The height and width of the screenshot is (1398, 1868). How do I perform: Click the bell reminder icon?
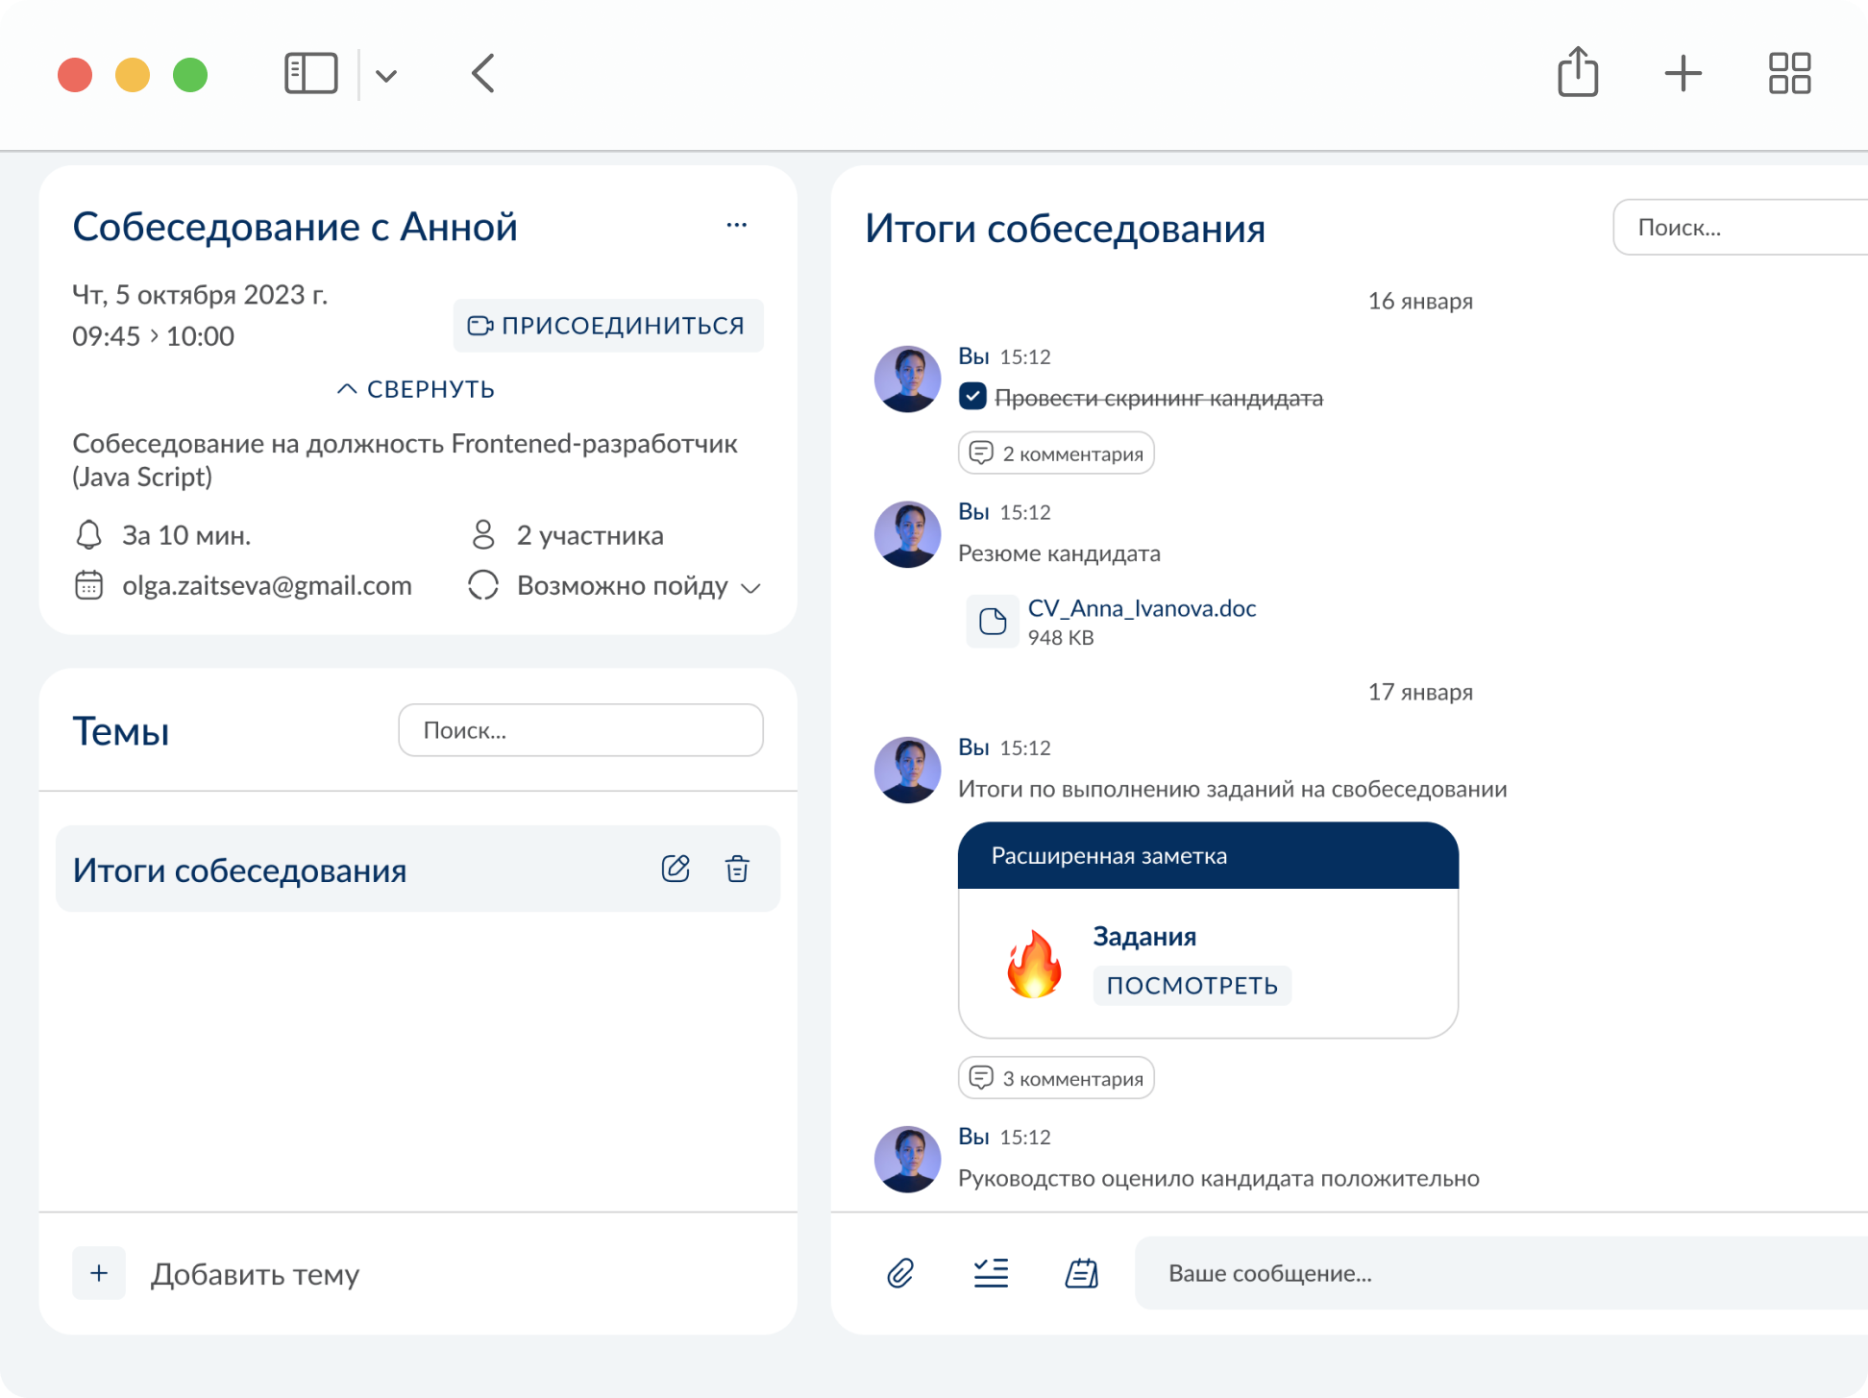(x=89, y=535)
